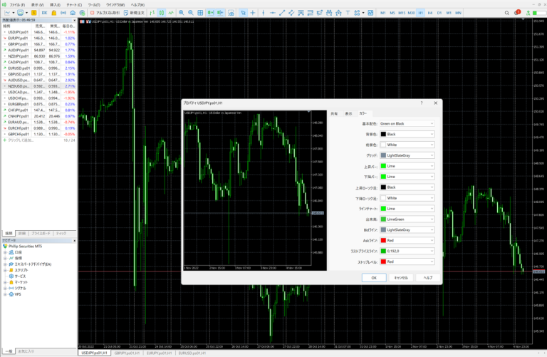Click the アルゴリズム取引 algo trading button
547x357 pixels.
pyautogui.click(x=100, y=13)
